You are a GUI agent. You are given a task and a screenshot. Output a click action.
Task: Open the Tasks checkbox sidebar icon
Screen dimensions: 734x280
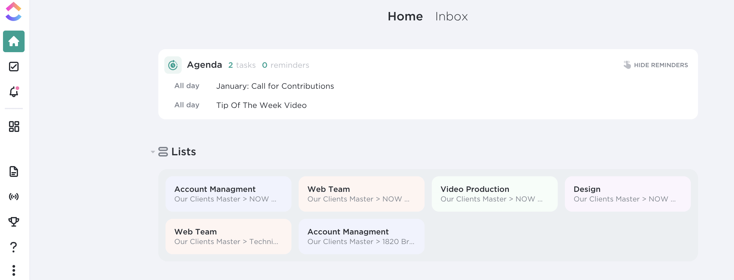coord(14,67)
